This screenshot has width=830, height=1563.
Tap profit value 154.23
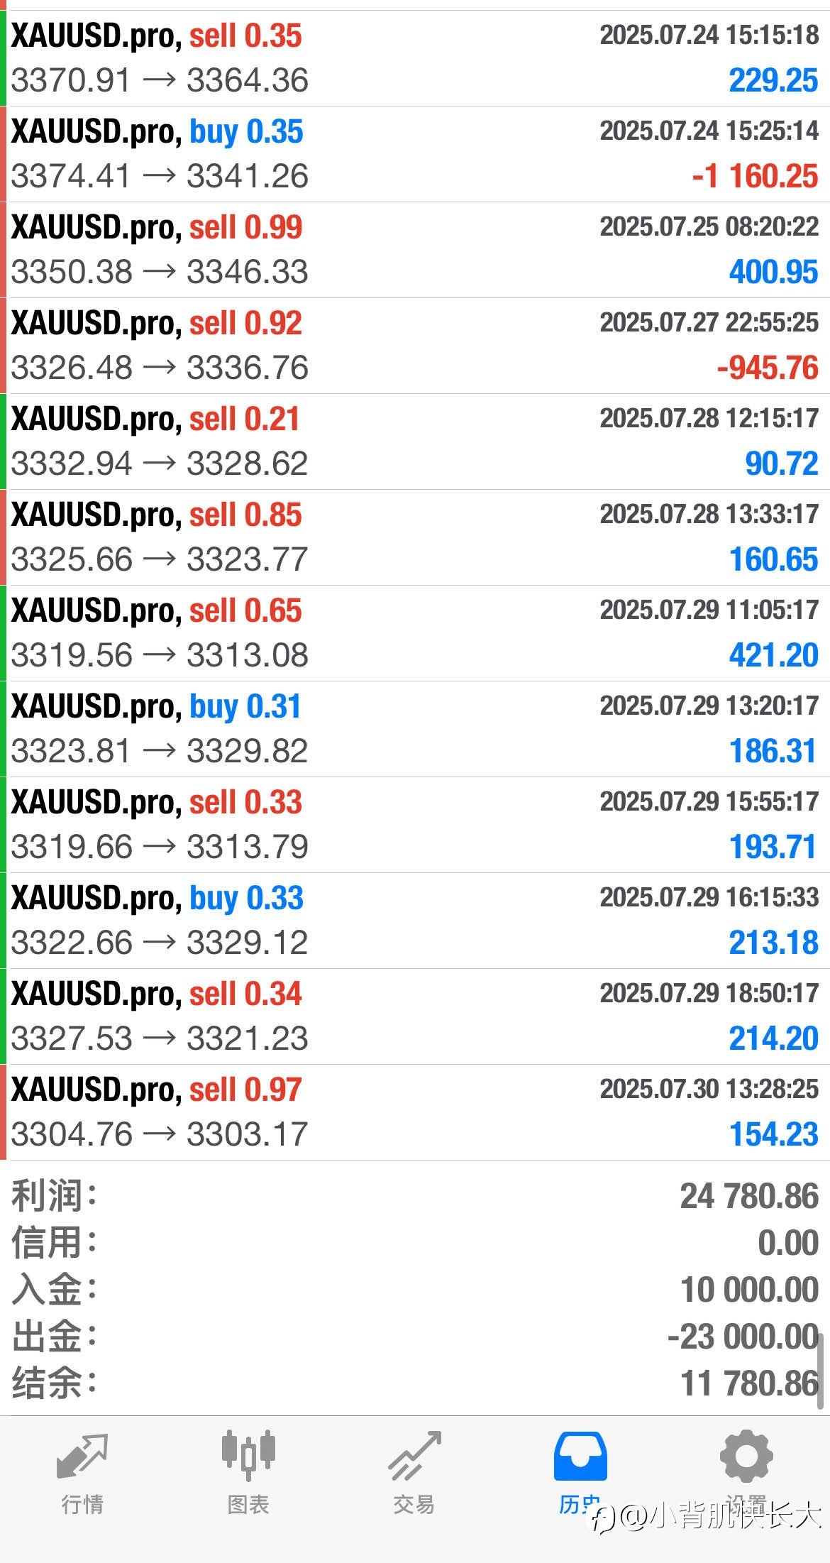click(x=774, y=1134)
